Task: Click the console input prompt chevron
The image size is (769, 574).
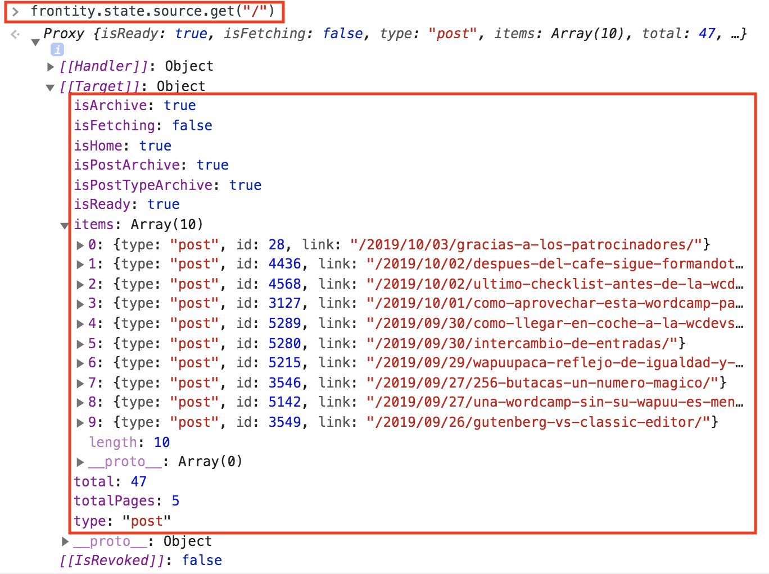Action: 16,11
